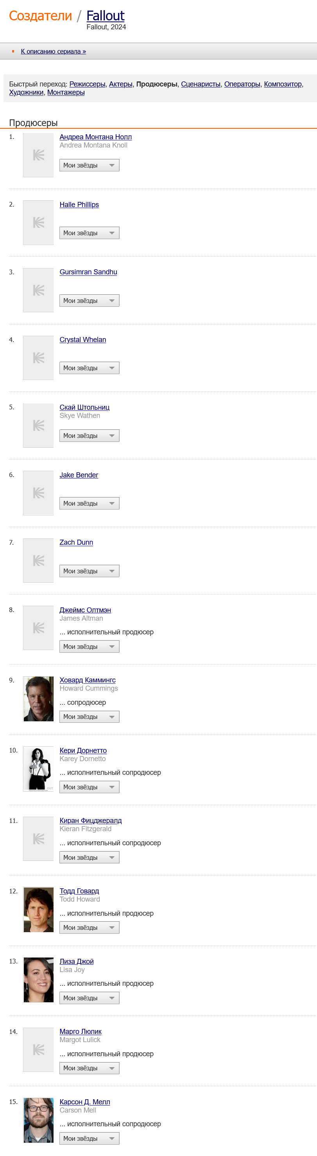Open Todd Howard's photo thumbnail
This screenshot has height=1156, width=317.
point(38,909)
